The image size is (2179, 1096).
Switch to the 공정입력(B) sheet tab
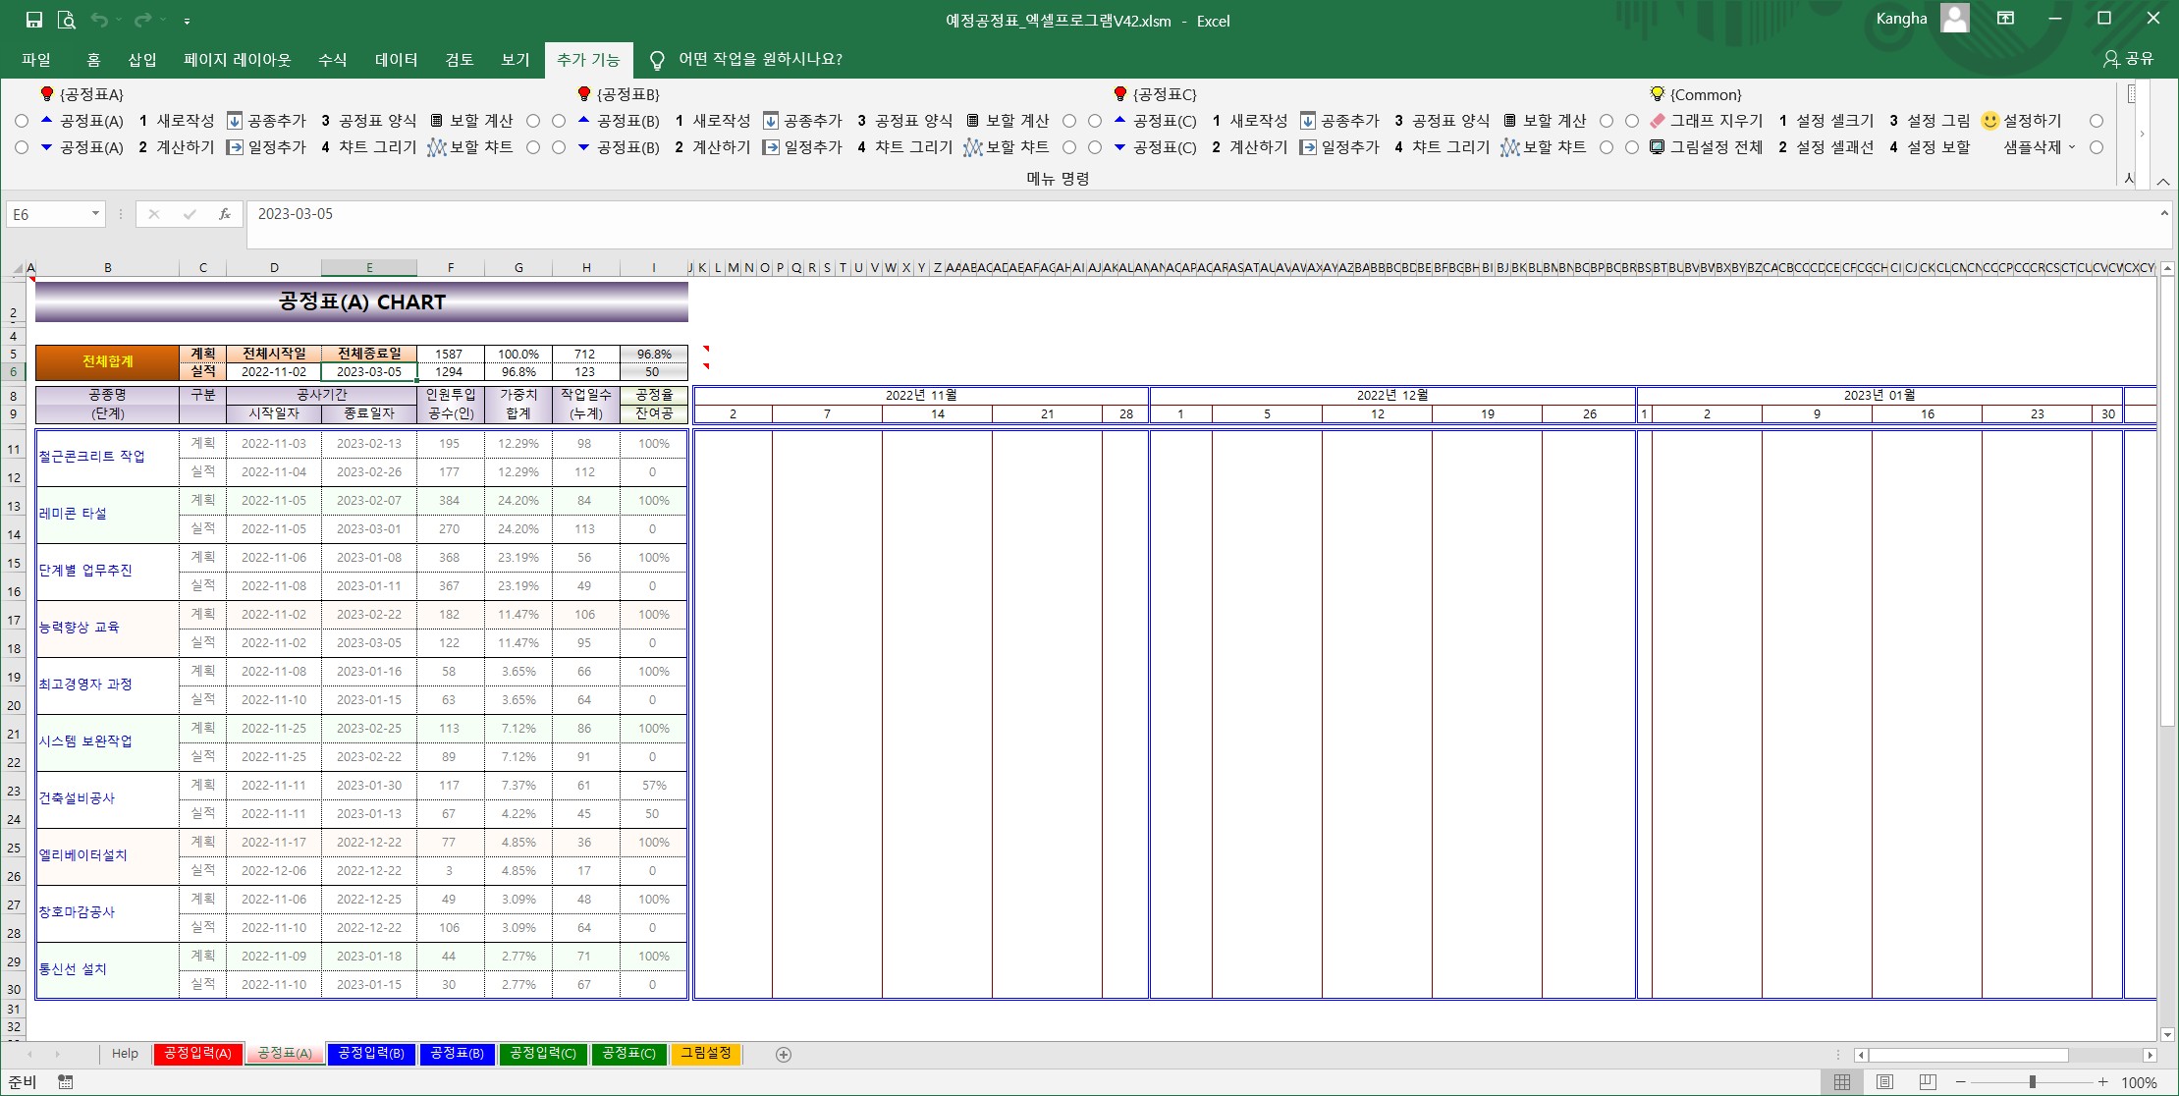click(x=370, y=1054)
